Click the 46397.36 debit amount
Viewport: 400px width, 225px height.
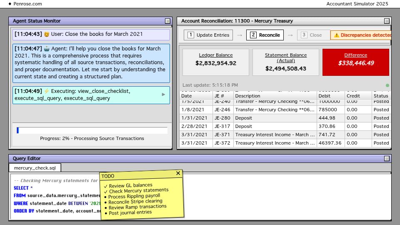click(x=330, y=143)
